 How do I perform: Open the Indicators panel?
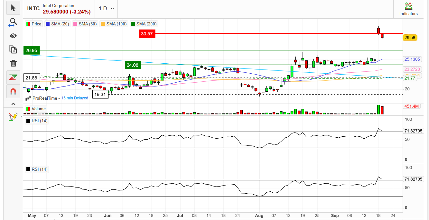click(408, 9)
